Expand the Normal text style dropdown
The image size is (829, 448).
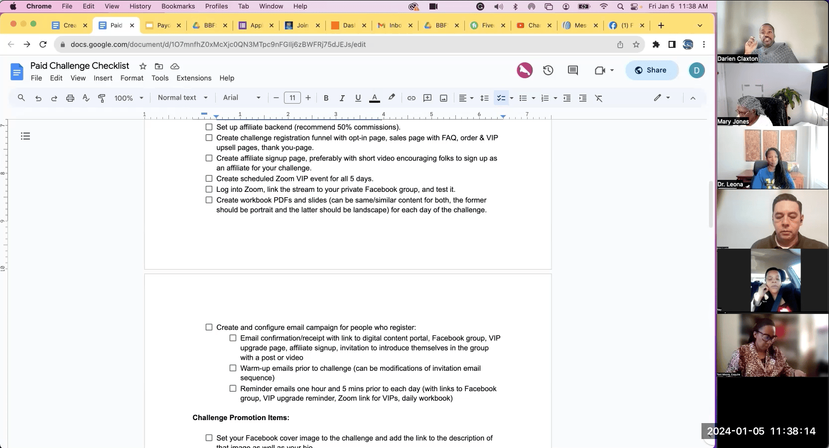tap(182, 98)
